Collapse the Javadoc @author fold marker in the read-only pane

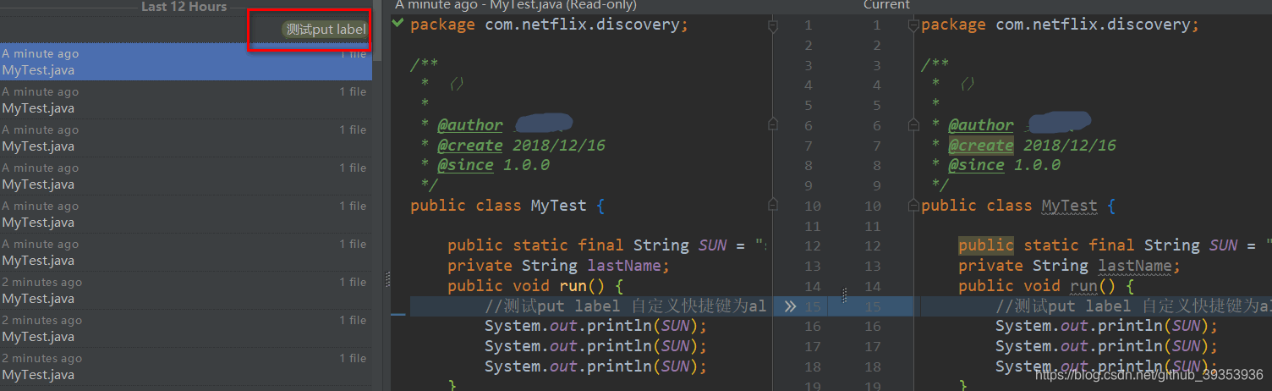pyautogui.click(x=772, y=124)
